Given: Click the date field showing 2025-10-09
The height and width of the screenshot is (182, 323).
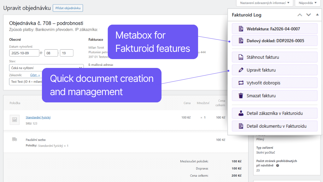Looking at the screenshot, I should pos(24,53).
